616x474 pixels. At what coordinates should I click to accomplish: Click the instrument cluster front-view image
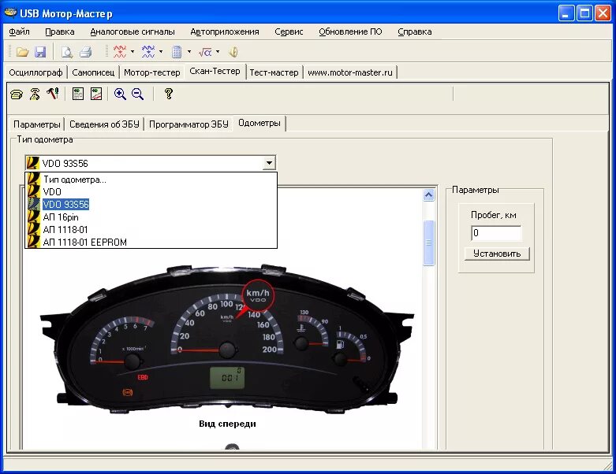click(x=227, y=339)
